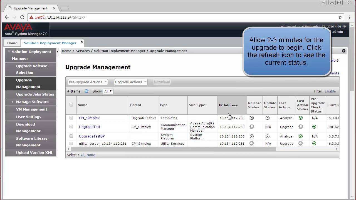Open the CM_Simplex link

(x=89, y=118)
